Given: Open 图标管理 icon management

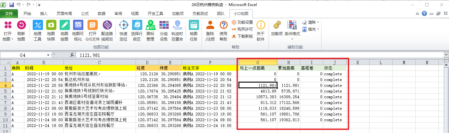Looking at the screenshot, I should pos(150,31).
